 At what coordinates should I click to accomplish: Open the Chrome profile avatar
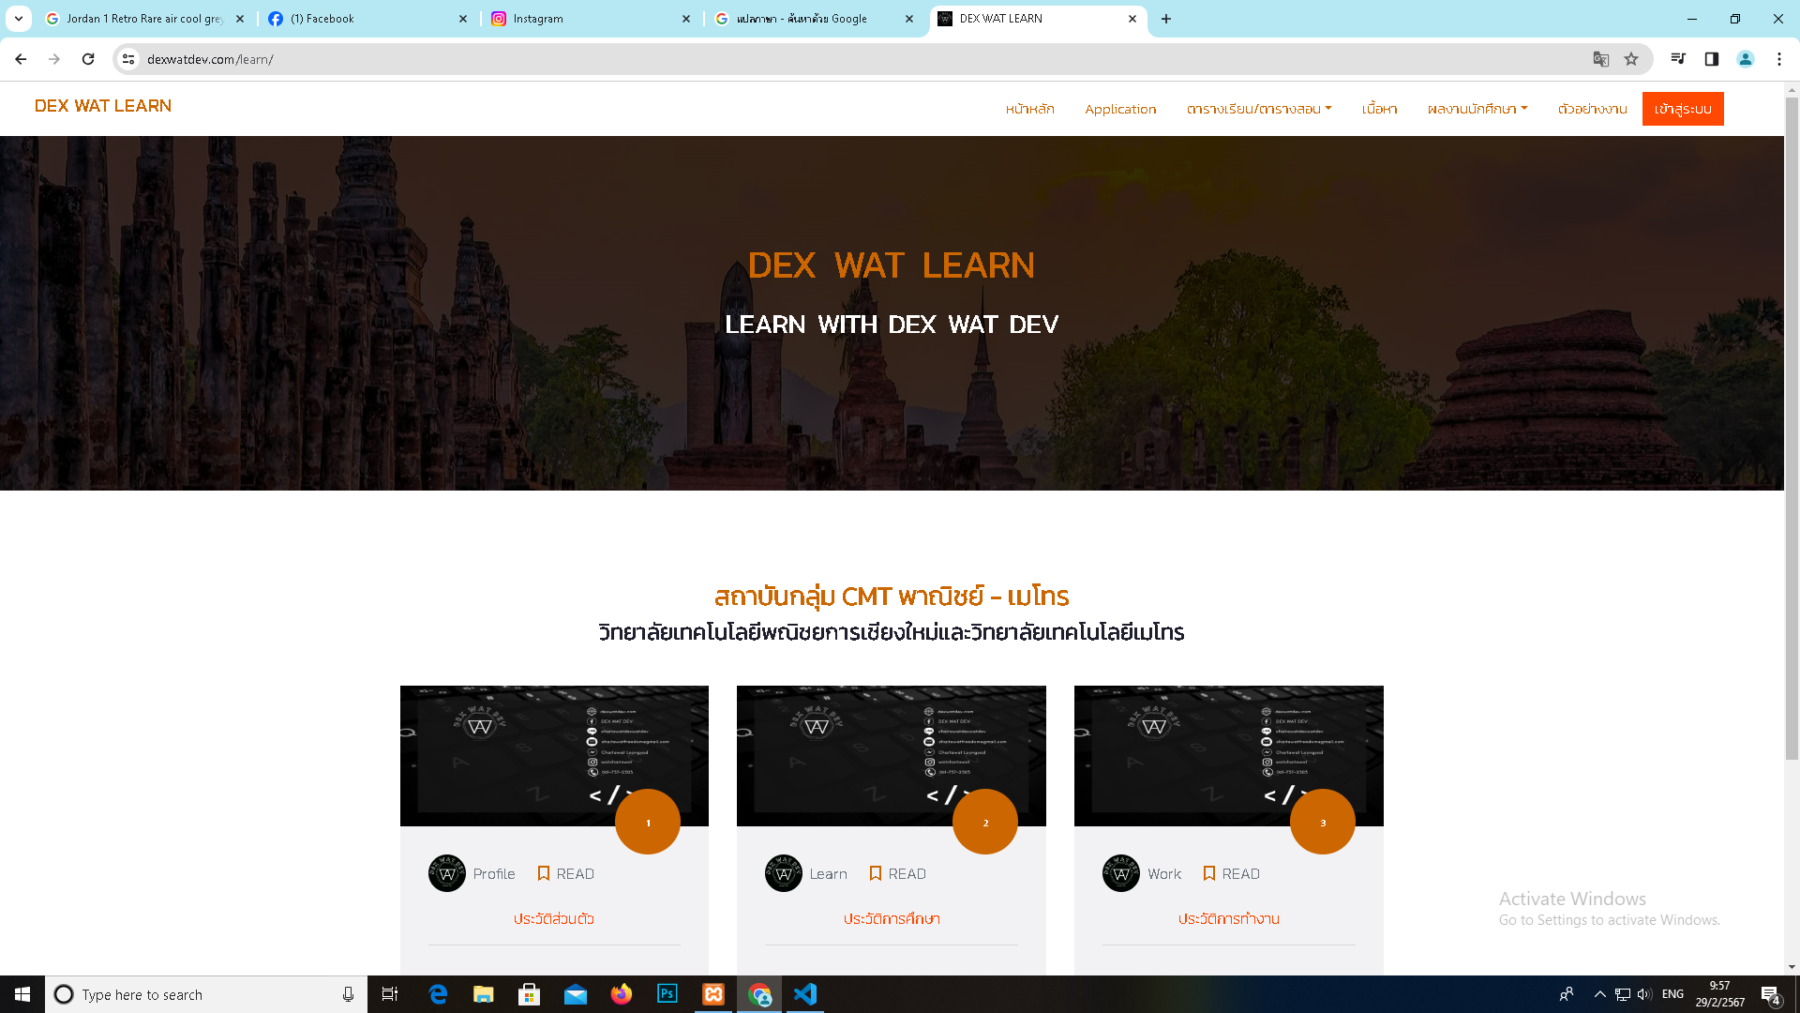tap(1746, 59)
